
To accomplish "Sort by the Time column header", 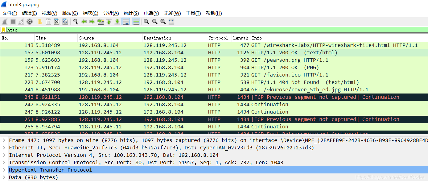I will tap(56, 38).
